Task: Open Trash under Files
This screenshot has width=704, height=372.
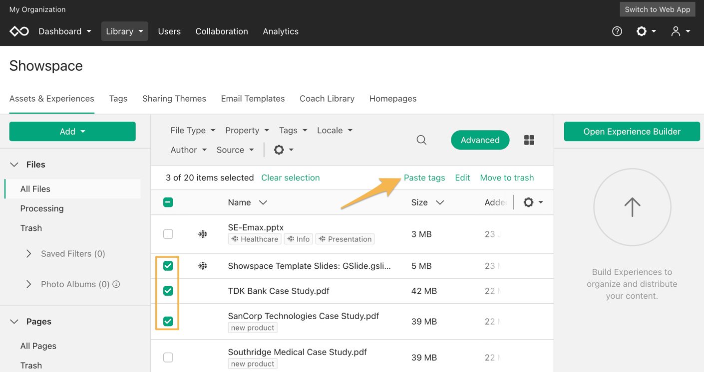Action: click(31, 228)
